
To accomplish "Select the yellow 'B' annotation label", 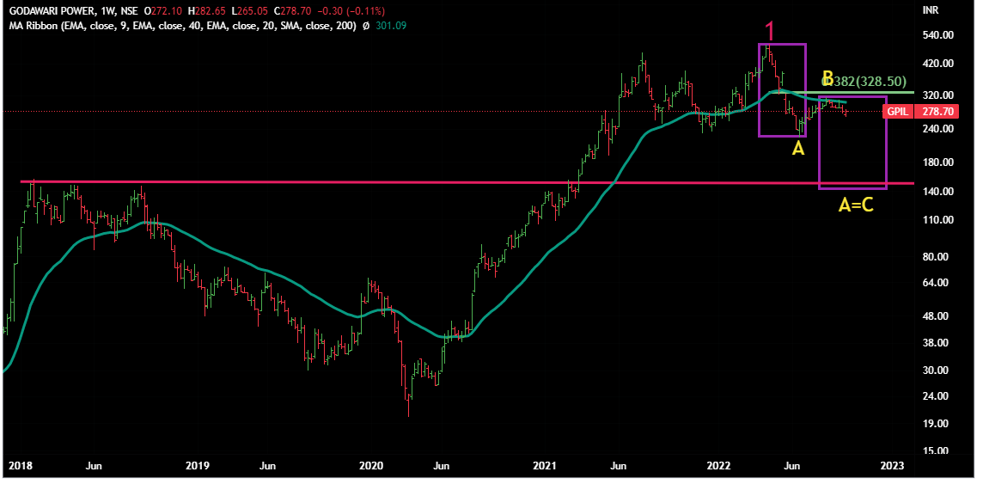I will (827, 79).
